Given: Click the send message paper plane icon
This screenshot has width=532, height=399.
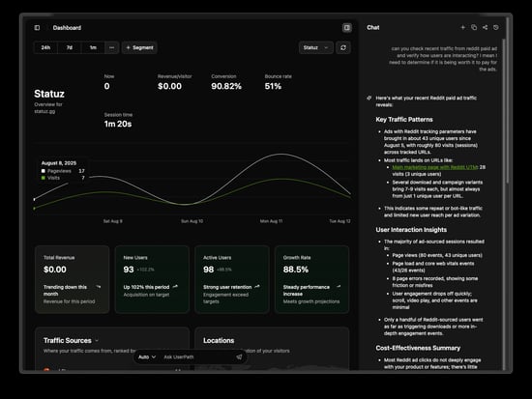Looking at the screenshot, I should [x=239, y=356].
